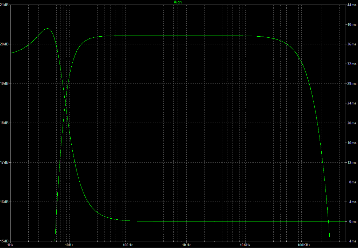Click the 12ms right axis label

click(352, 162)
